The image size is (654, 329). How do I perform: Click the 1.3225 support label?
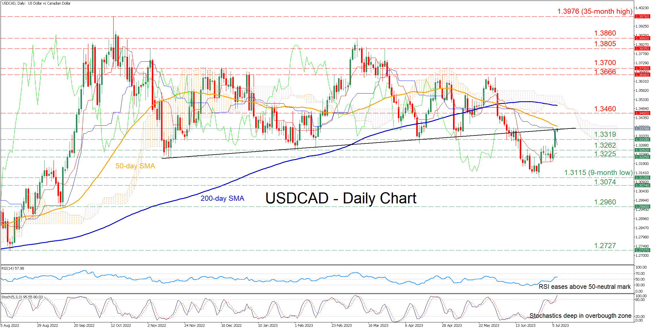(605, 154)
